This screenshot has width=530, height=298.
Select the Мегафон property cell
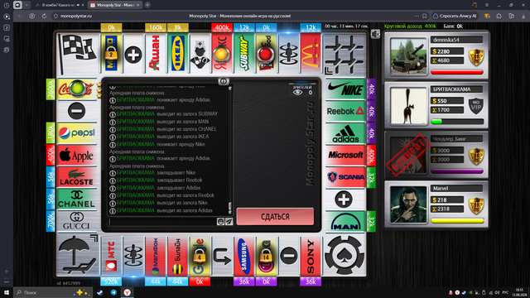click(156, 256)
